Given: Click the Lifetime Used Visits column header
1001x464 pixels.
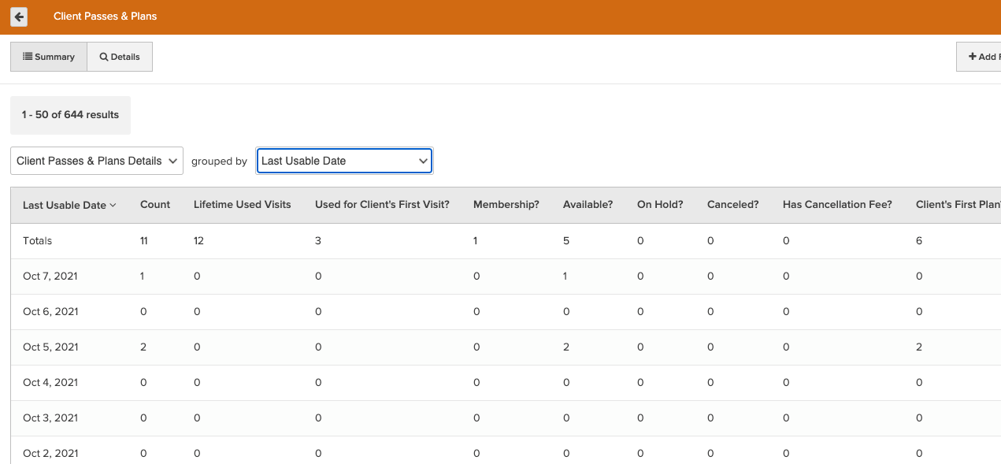Looking at the screenshot, I should 242,205.
